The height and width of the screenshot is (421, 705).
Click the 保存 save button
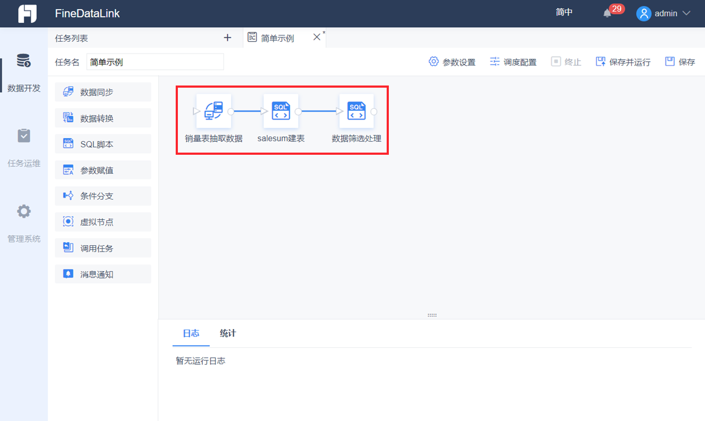pyautogui.click(x=680, y=62)
